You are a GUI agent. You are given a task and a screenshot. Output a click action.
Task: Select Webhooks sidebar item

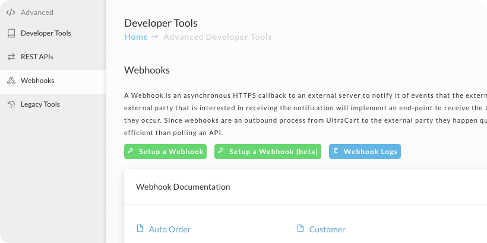coord(53,82)
